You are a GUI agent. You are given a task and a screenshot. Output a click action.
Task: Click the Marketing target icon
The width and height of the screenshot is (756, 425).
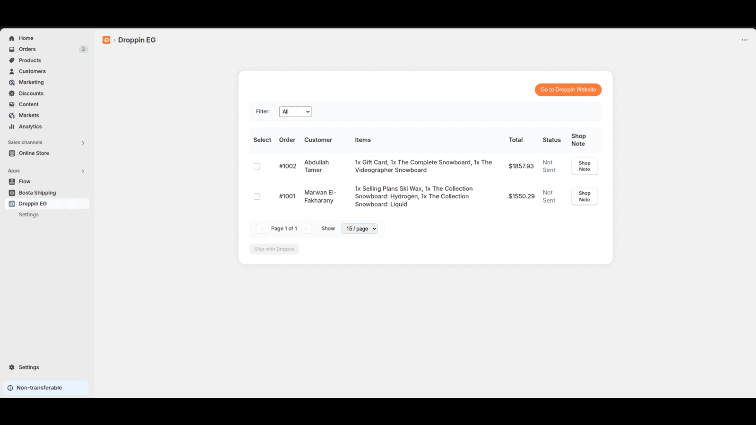12,82
